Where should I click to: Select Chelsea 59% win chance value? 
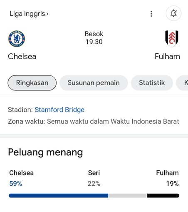(15, 184)
